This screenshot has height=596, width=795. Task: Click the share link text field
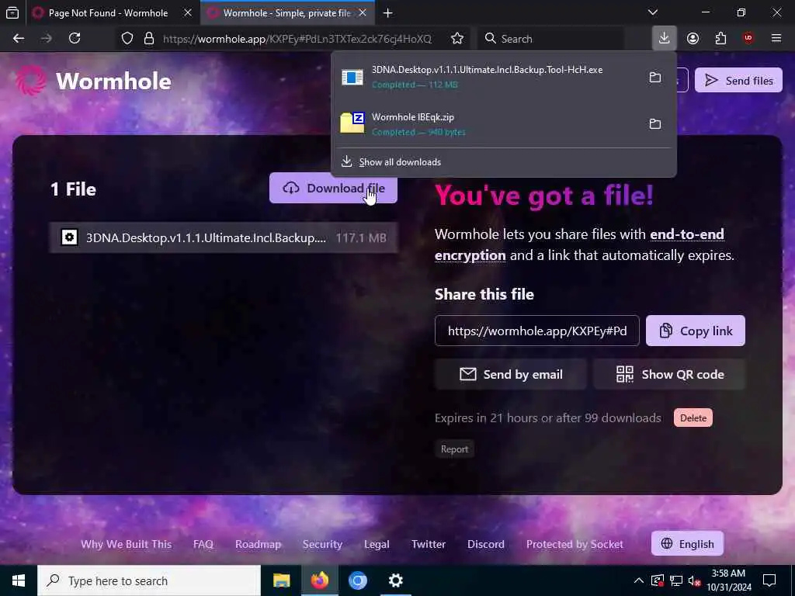click(537, 331)
